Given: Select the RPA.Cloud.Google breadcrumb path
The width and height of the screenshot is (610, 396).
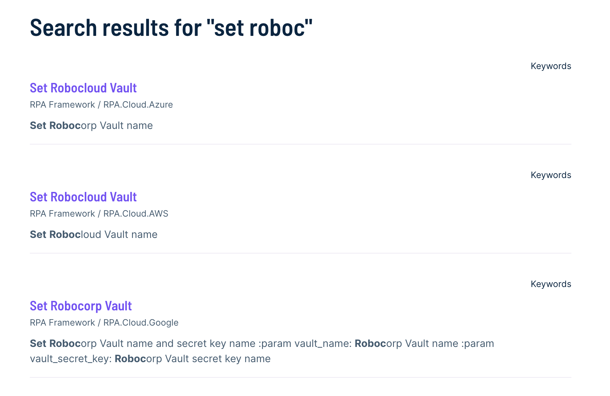Looking at the screenshot, I should [140, 323].
